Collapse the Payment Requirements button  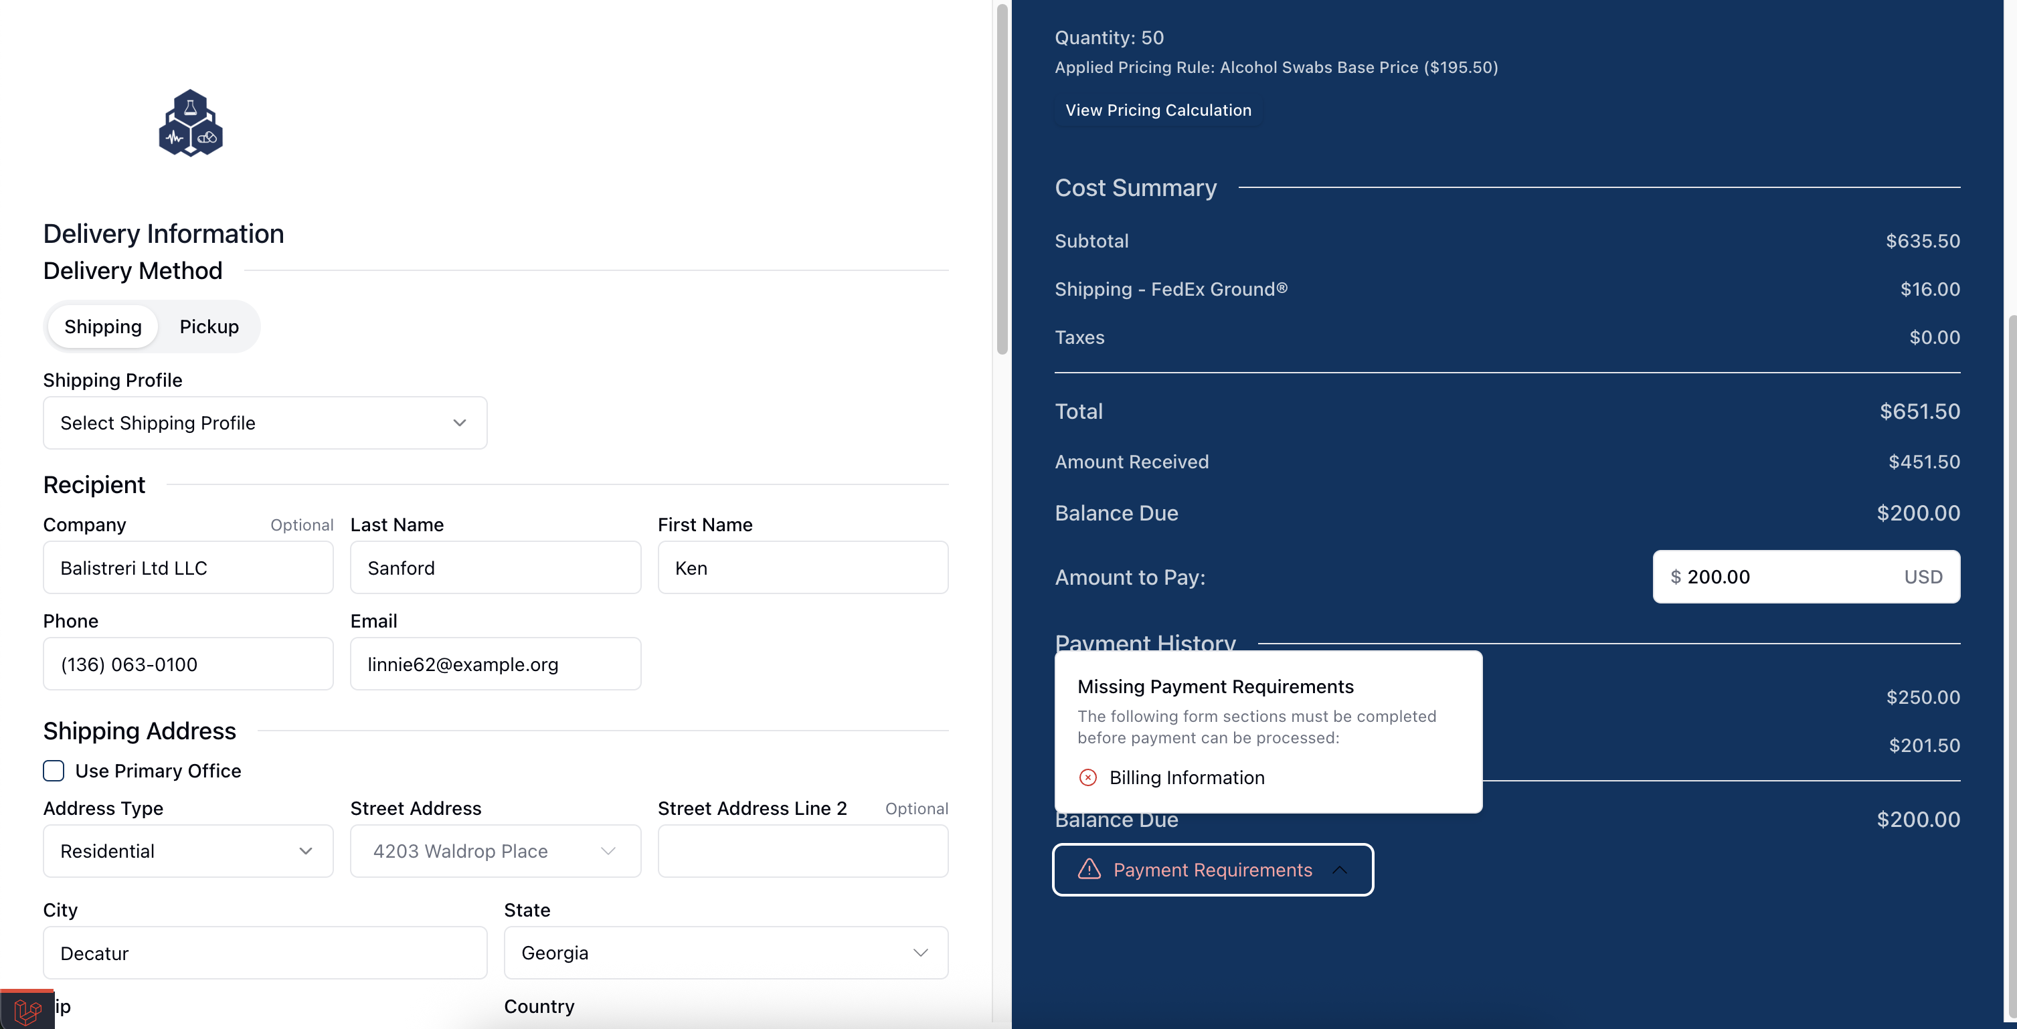tap(1212, 869)
